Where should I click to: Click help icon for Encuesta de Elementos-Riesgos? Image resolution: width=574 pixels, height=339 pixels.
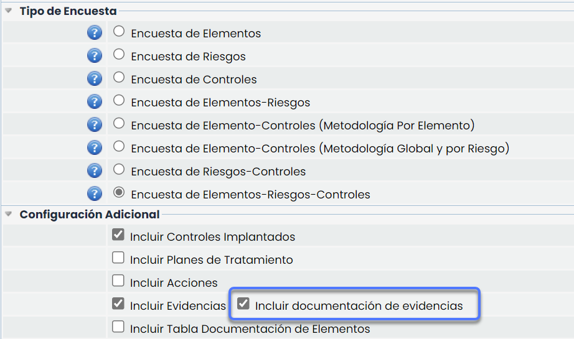click(x=95, y=102)
